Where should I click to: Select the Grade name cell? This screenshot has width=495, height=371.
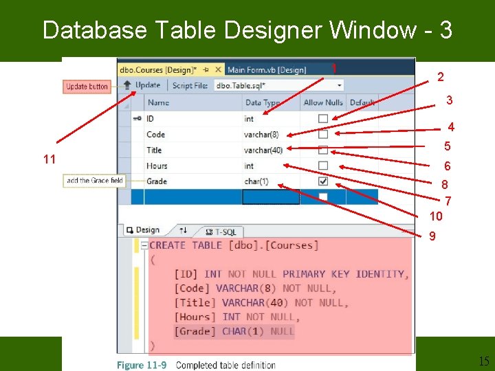(x=193, y=181)
